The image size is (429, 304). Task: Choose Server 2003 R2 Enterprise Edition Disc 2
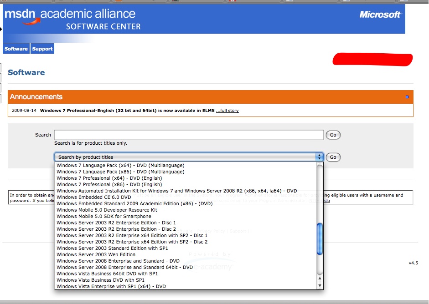click(186, 229)
